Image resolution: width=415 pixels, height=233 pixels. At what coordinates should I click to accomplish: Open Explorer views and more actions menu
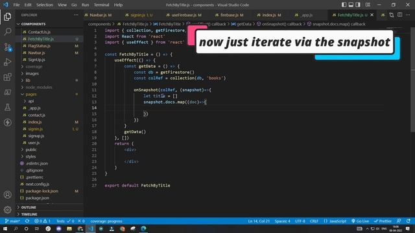coord(77,15)
